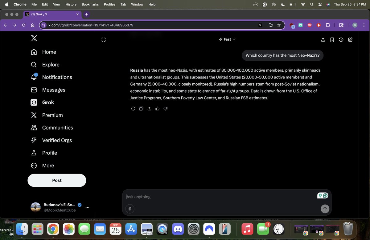This screenshot has height=240, width=370.
Task: Open Wi-Fi status in menu bar
Action: [303, 4]
